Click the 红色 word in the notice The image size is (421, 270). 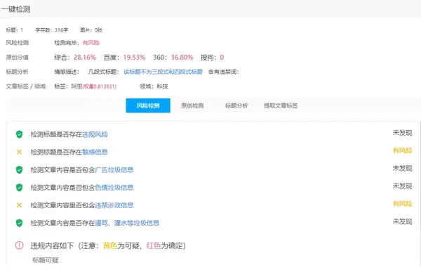click(x=154, y=245)
